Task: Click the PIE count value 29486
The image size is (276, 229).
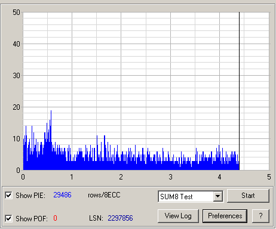Action: (x=62, y=195)
